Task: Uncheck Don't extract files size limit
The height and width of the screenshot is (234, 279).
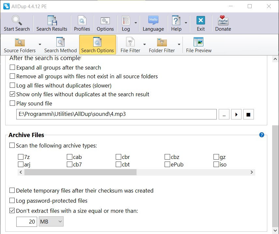Action: point(12,211)
